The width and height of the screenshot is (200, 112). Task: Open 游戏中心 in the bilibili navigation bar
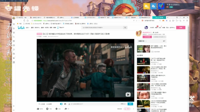(37, 28)
